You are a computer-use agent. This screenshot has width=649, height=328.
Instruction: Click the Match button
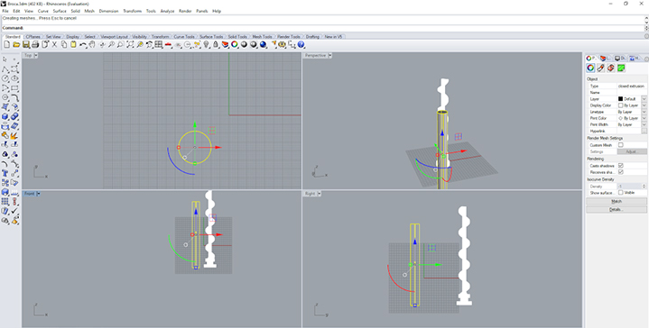617,201
